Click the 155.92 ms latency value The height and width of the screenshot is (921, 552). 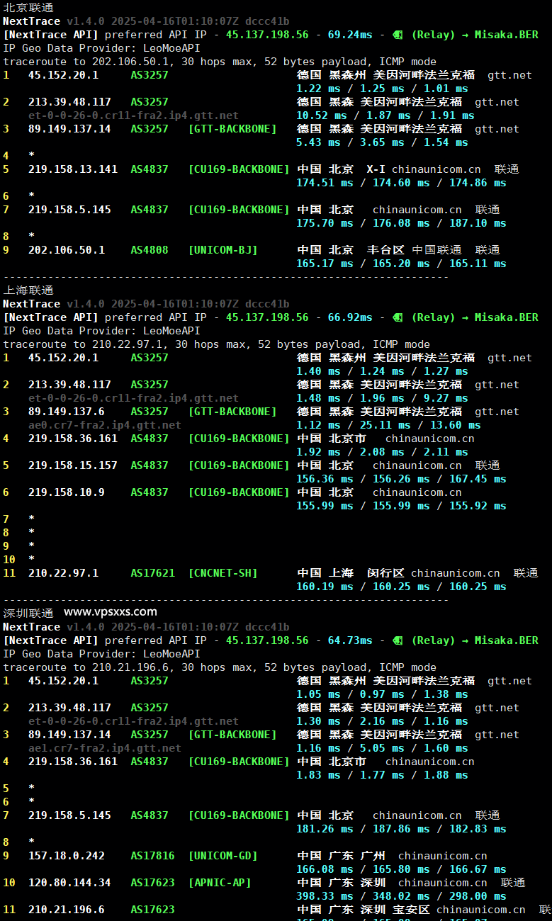click(478, 506)
